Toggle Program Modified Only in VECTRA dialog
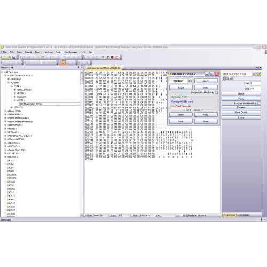The width and height of the screenshot is (267, 267). pos(216,92)
